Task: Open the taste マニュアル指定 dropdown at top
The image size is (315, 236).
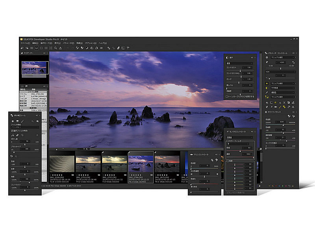Action: (282, 57)
